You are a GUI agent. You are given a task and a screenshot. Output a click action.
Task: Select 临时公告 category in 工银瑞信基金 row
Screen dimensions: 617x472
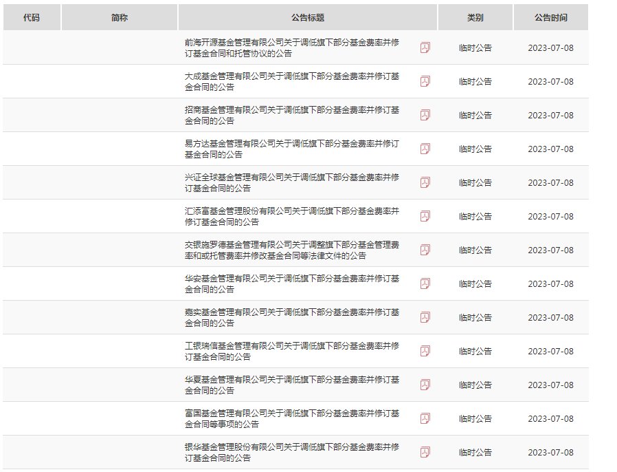tap(475, 351)
